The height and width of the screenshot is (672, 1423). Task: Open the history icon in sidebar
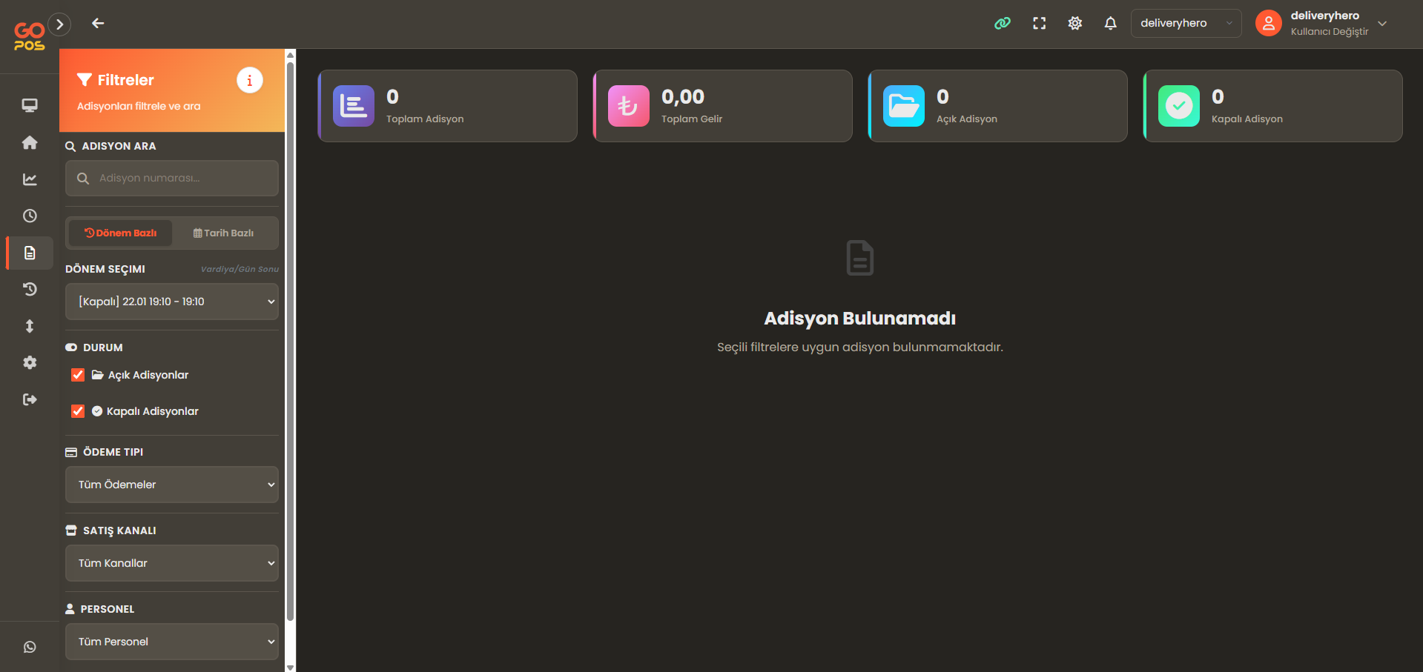pos(30,289)
